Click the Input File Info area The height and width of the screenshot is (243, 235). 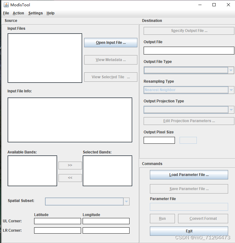[70, 120]
